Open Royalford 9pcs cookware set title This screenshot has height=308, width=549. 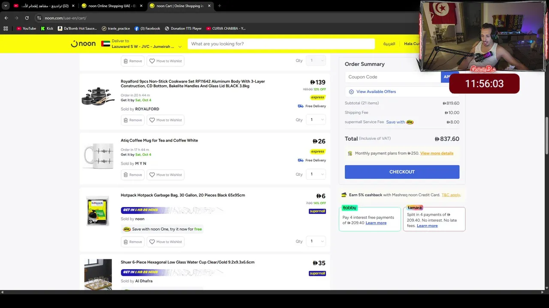(x=193, y=84)
